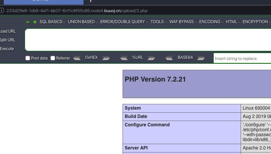Click the active browser tab
The height and width of the screenshot is (154, 271).
click(x=44, y=2)
